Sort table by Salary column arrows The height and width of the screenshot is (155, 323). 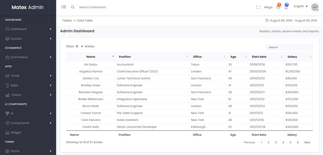(x=310, y=57)
